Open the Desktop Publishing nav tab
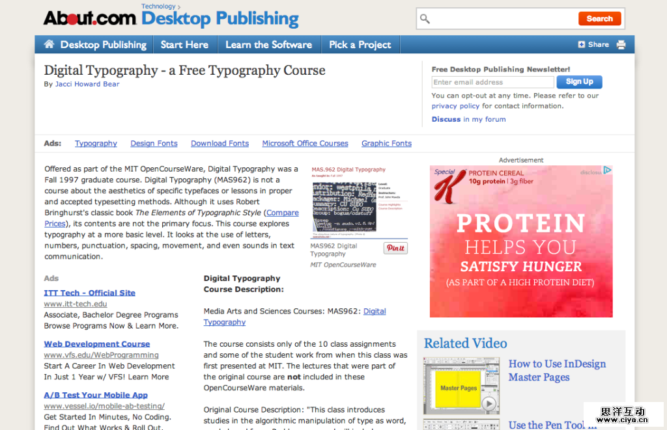Viewport: 667px width, 430px height. 103,45
